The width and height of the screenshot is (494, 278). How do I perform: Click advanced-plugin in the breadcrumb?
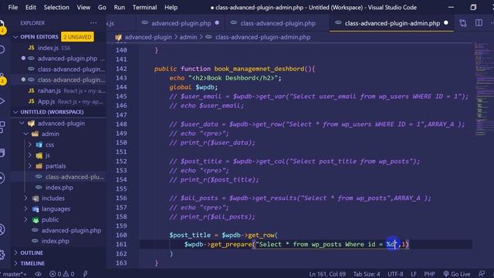point(148,37)
